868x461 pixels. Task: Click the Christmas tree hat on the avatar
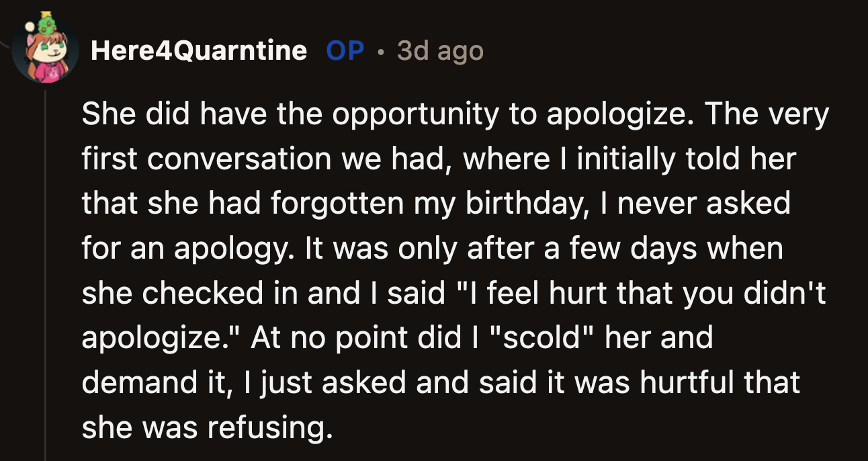(46, 26)
